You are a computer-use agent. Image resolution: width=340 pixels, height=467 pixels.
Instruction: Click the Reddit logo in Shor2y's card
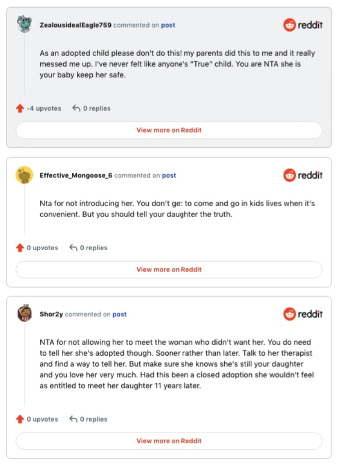point(302,314)
